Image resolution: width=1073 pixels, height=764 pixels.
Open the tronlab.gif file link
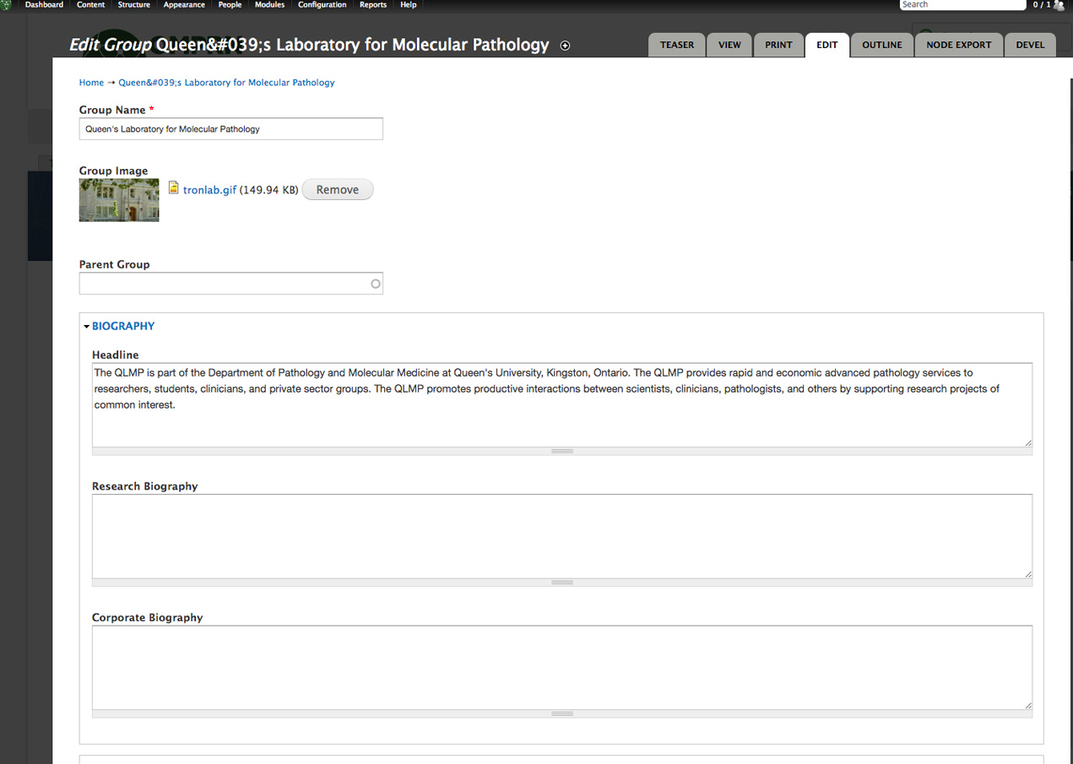pos(209,190)
